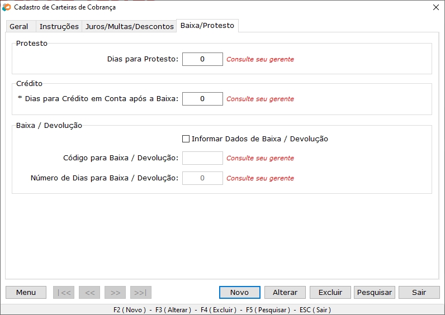The image size is (445, 315).
Task: Open search with Pesquisar button
Action: pyautogui.click(x=375, y=292)
